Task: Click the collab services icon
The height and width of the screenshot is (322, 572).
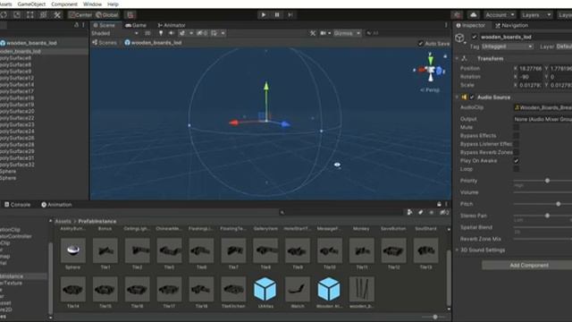Action: pyautogui.click(x=457, y=15)
